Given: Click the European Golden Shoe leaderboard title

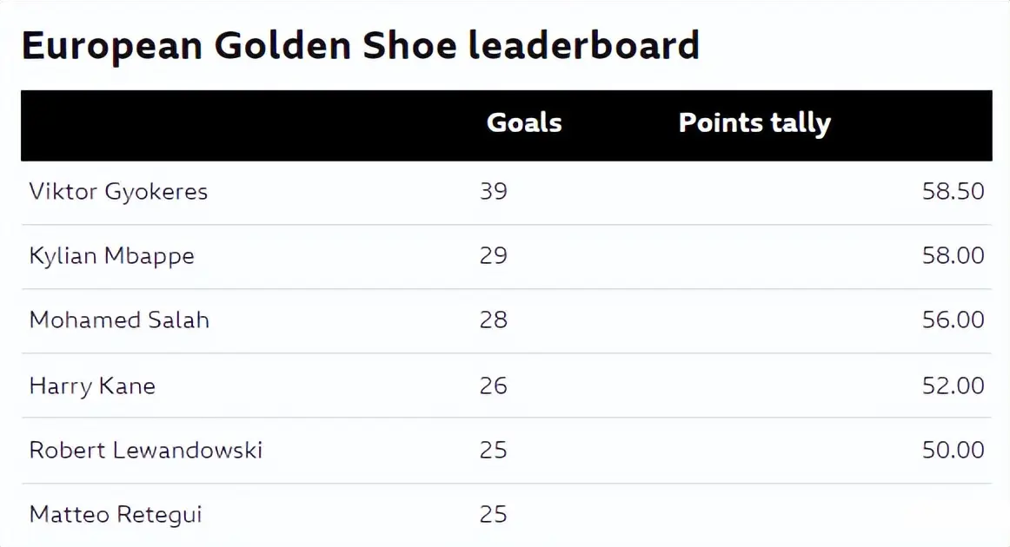Looking at the screenshot, I should coord(360,46).
